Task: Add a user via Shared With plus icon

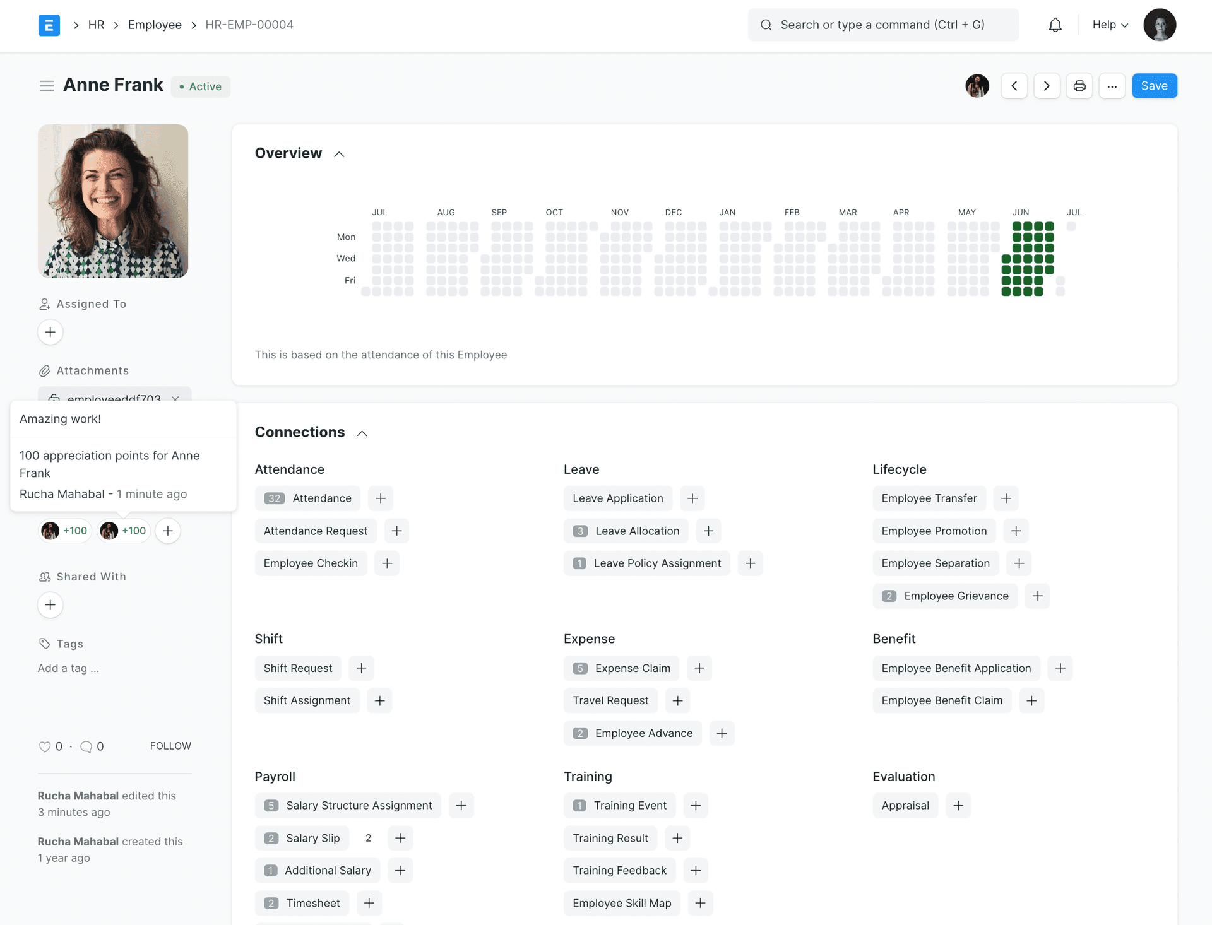Action: click(x=50, y=604)
